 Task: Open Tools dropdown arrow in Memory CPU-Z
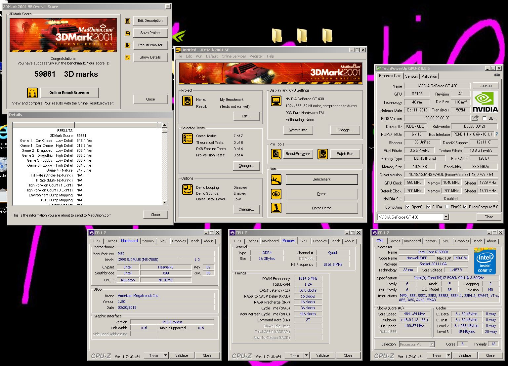click(x=307, y=355)
